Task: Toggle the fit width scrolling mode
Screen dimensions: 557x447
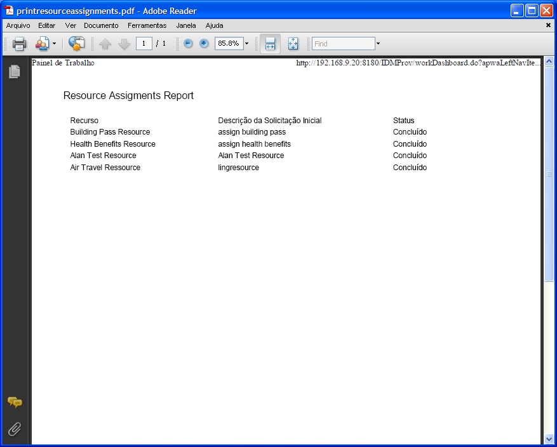Action: [271, 44]
